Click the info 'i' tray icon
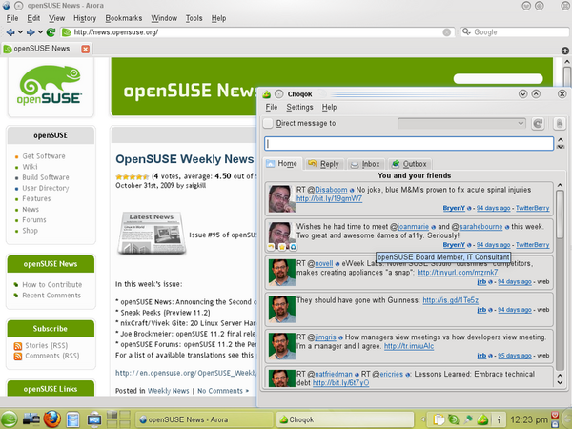Image resolution: width=572 pixels, height=429 pixels. click(x=499, y=419)
